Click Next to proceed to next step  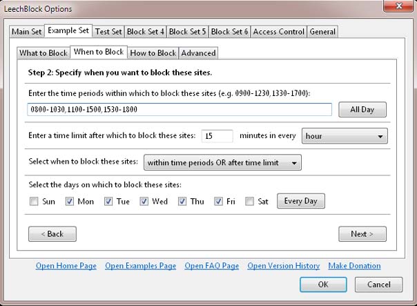coord(362,234)
